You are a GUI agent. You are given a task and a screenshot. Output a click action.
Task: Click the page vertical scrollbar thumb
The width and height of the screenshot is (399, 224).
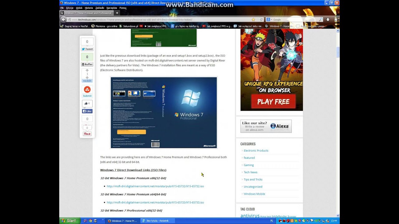pos(338,52)
